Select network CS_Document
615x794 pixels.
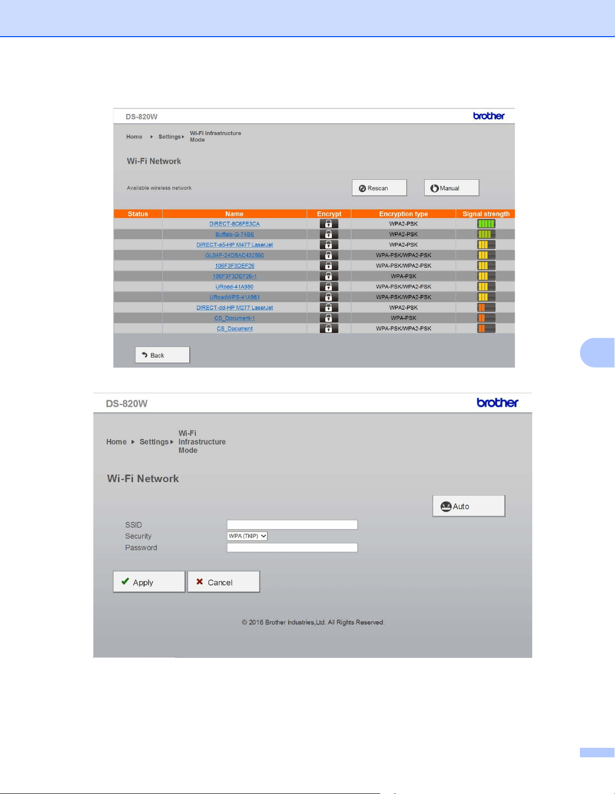click(x=234, y=328)
